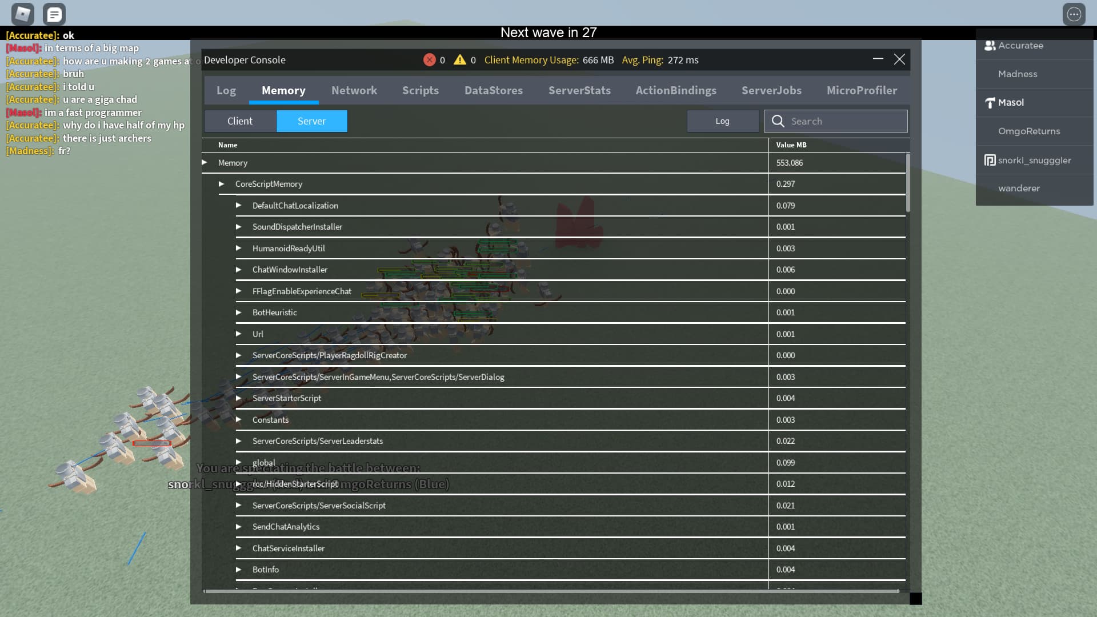Click the red error count icon

pyautogui.click(x=429, y=60)
